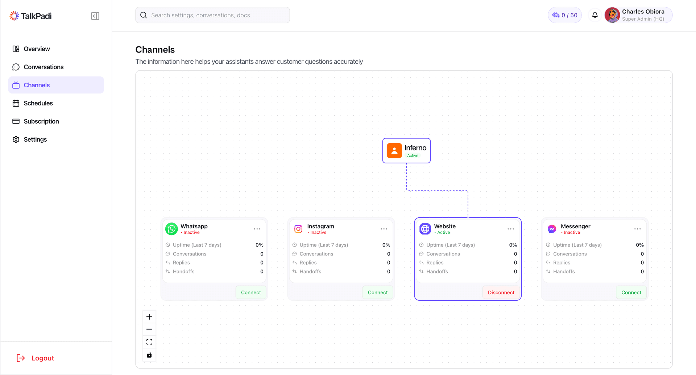The image size is (696, 375).
Task: Click the Logout button
Action: coord(35,358)
